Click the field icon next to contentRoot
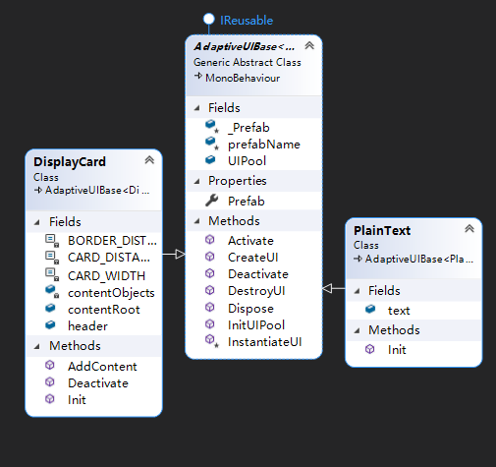This screenshot has width=496, height=467. [50, 309]
